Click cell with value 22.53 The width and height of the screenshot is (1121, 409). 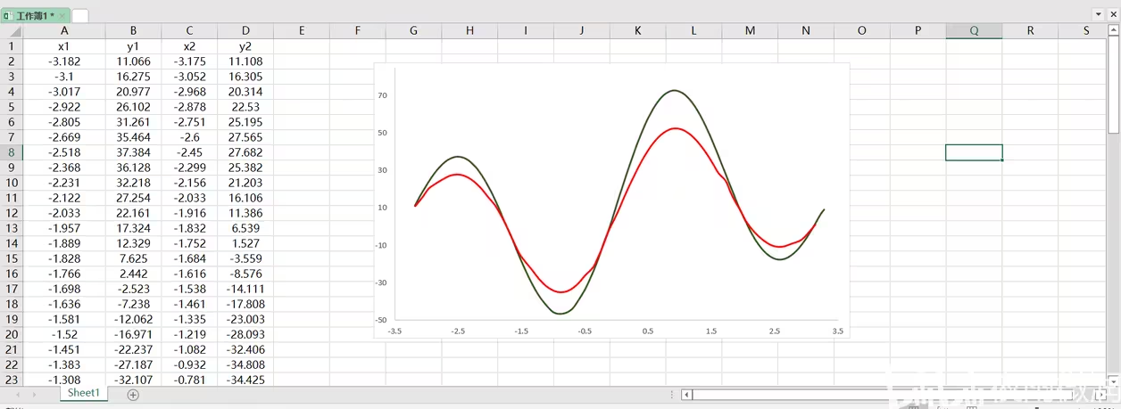tap(245, 107)
